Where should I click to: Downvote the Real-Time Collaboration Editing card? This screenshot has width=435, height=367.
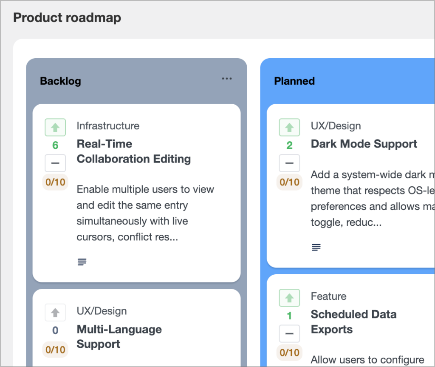55,163
